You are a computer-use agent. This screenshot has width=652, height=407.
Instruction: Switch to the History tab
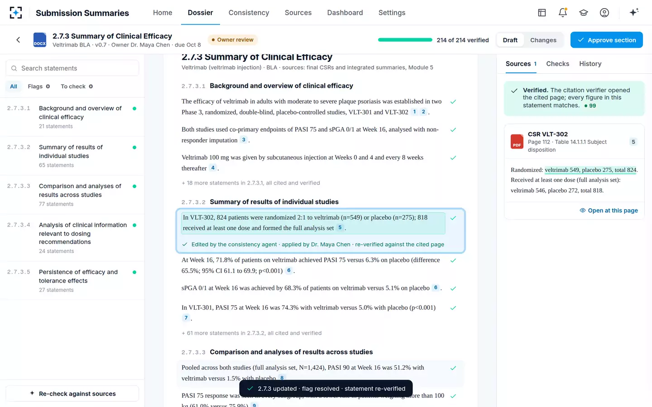[x=590, y=64]
